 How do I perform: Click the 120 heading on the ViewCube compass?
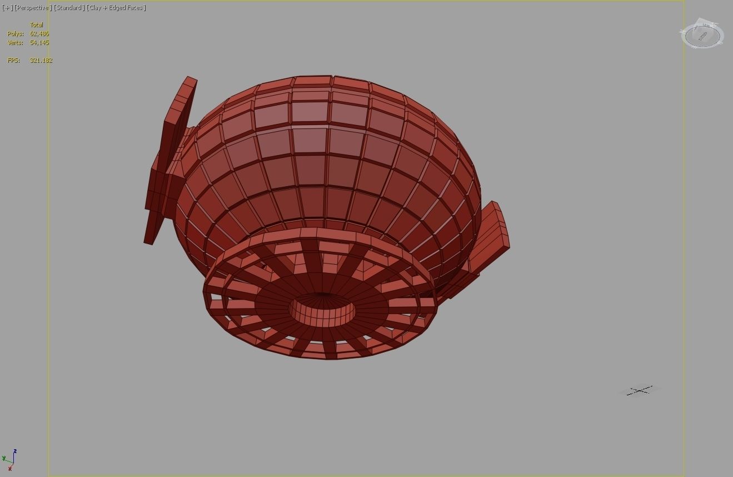coord(707,24)
